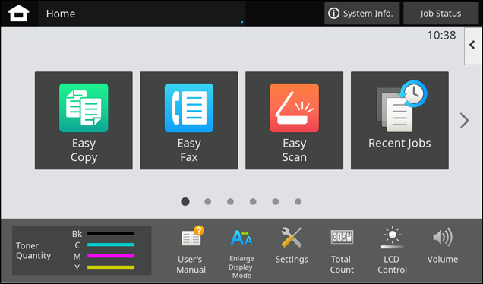Launch the Easy Fax function
The image size is (483, 284).
tap(189, 121)
